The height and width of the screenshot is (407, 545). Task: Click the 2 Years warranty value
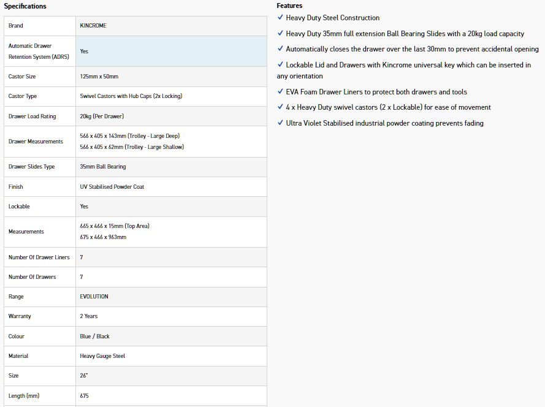point(89,316)
